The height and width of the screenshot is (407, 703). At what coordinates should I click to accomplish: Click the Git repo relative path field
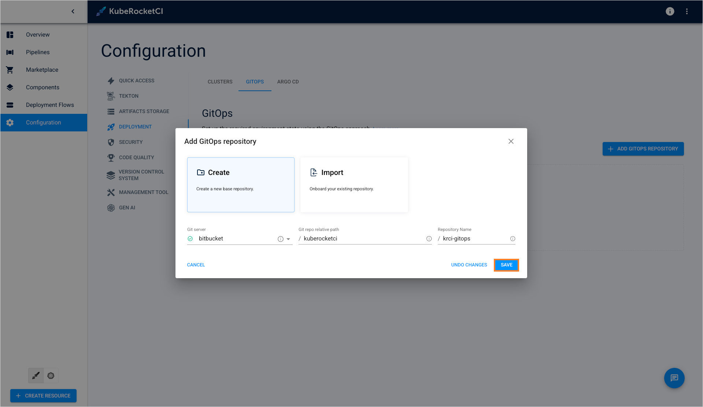pyautogui.click(x=365, y=239)
